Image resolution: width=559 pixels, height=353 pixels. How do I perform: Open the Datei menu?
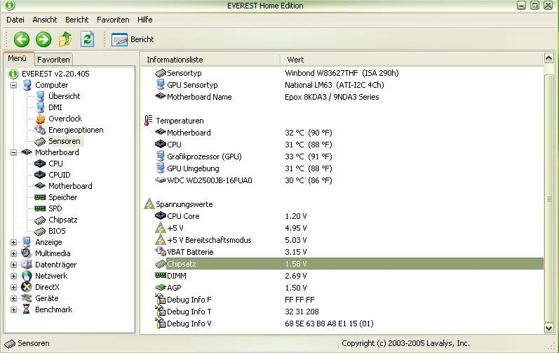(15, 20)
